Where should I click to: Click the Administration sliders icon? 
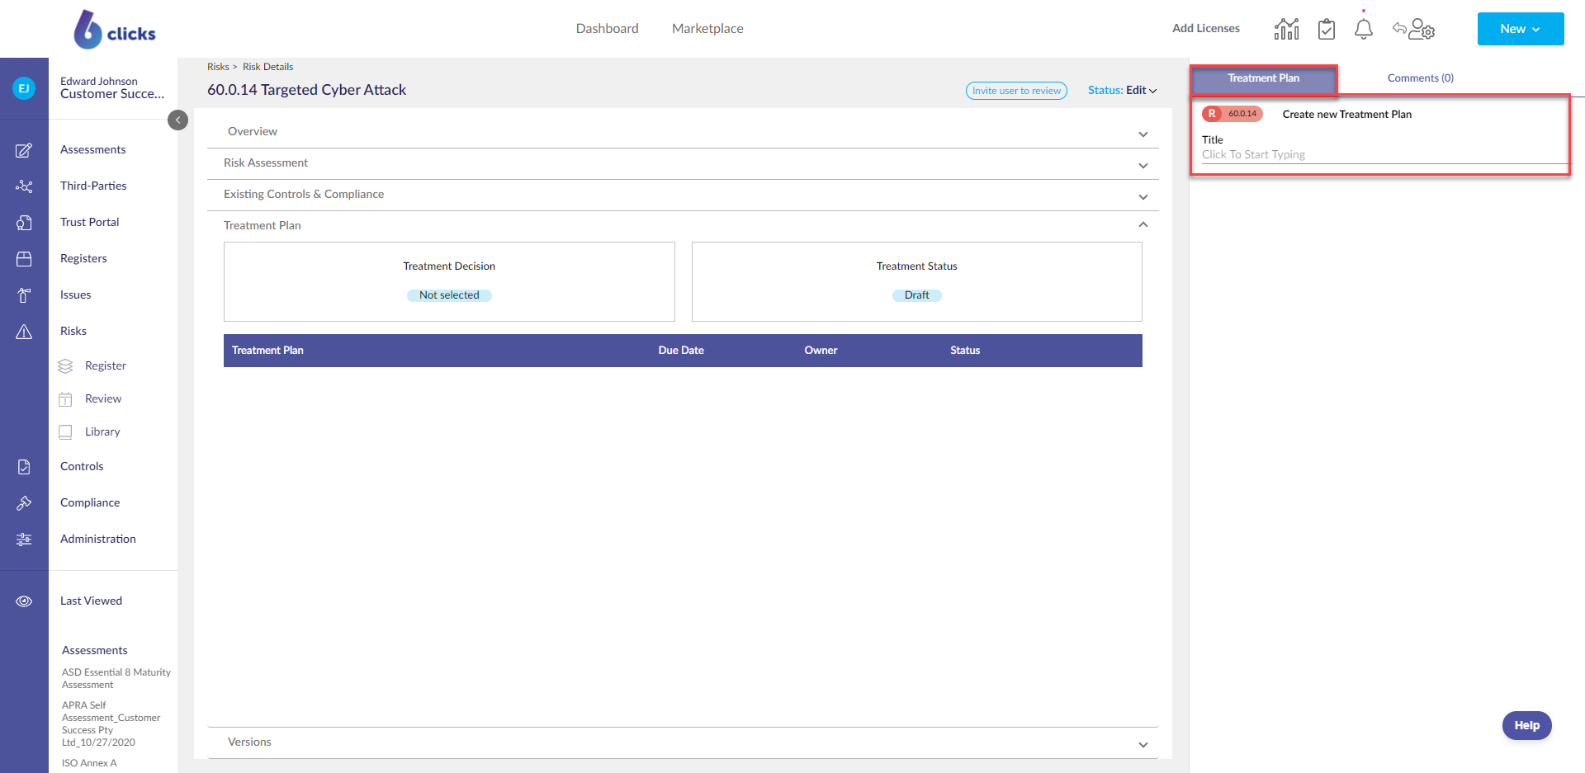click(24, 540)
